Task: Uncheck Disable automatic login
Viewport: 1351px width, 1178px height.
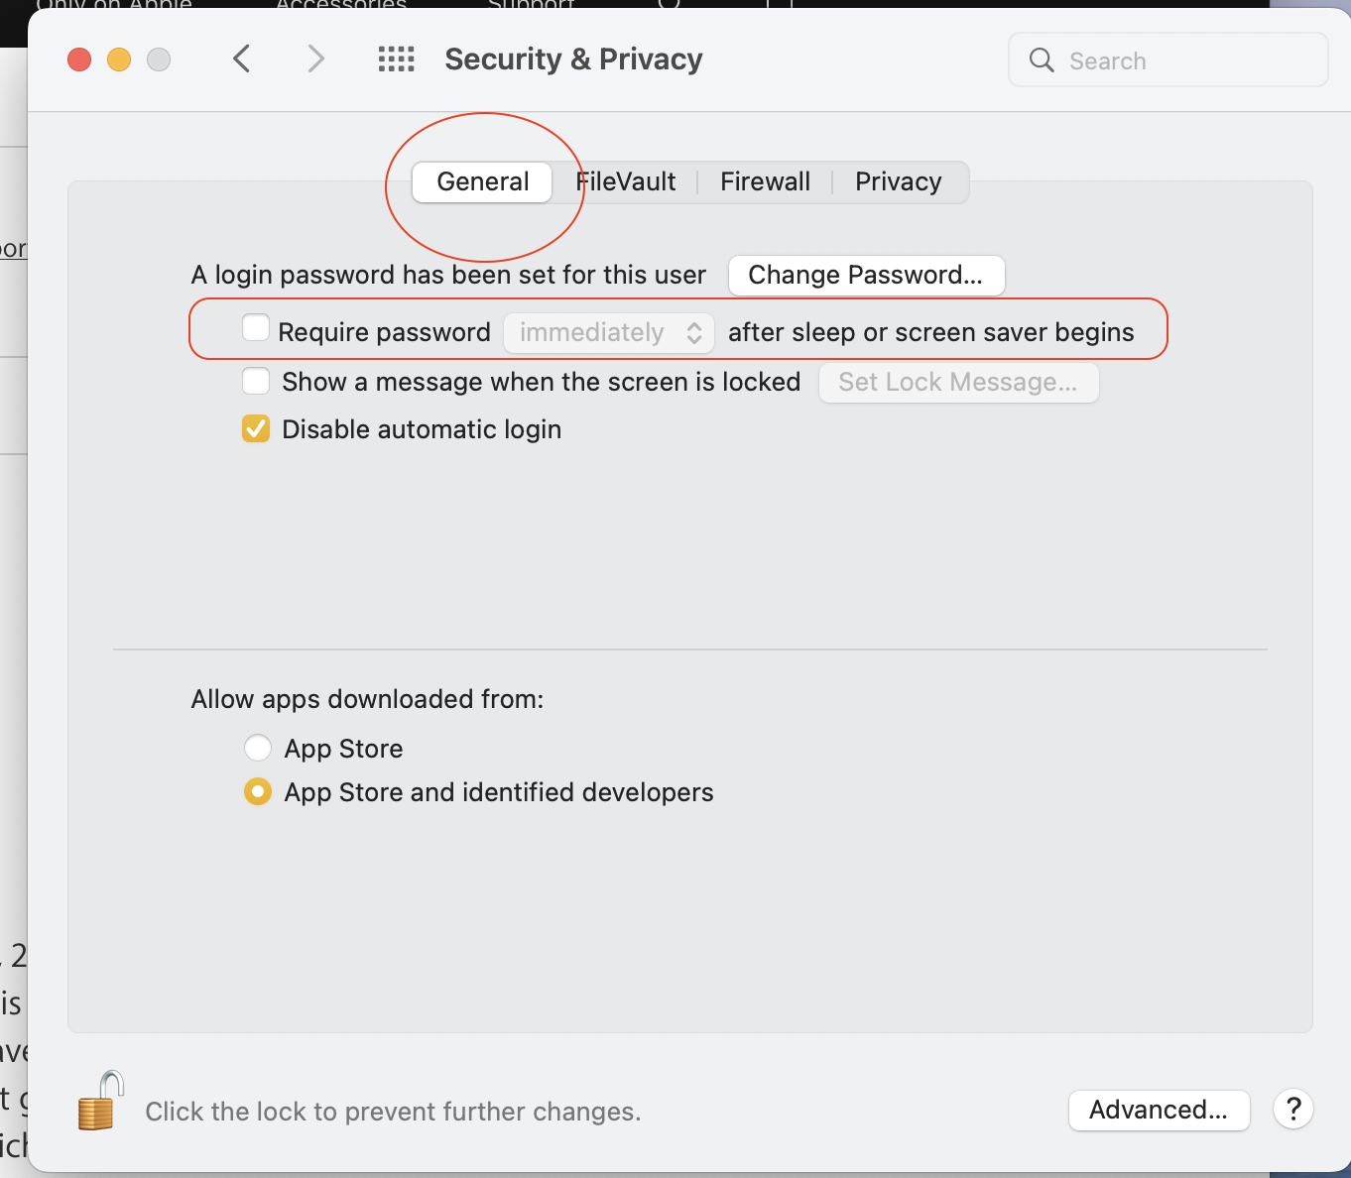Action: click(x=256, y=428)
